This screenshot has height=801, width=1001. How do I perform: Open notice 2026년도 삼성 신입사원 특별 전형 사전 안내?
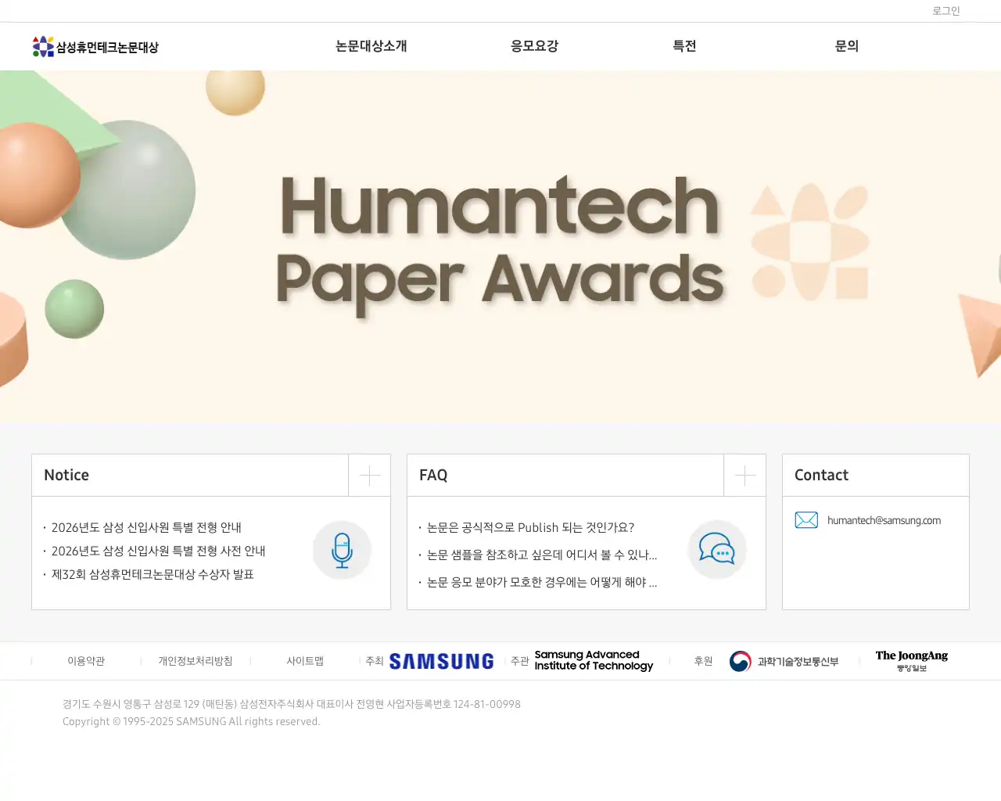[x=158, y=551]
